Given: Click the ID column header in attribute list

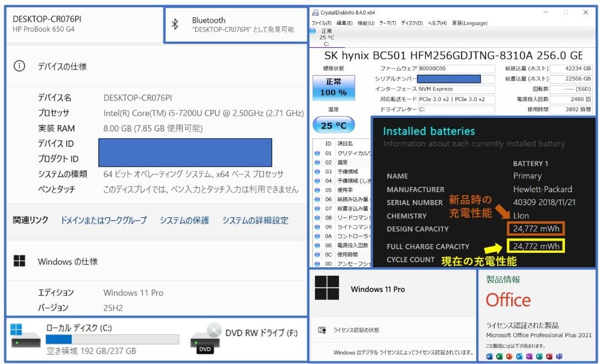Looking at the screenshot, I should 328,143.
